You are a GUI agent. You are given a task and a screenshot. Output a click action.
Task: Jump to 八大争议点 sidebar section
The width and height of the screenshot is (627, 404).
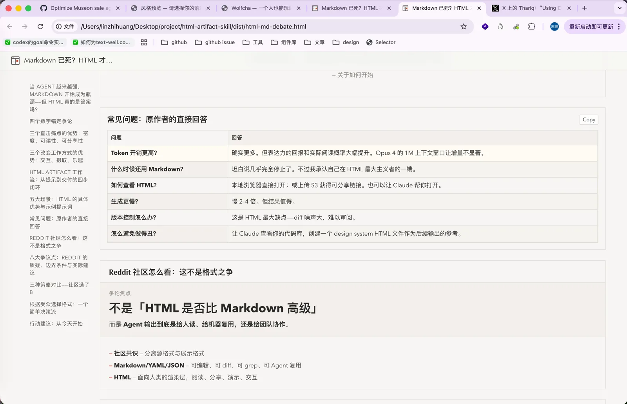tap(59, 265)
